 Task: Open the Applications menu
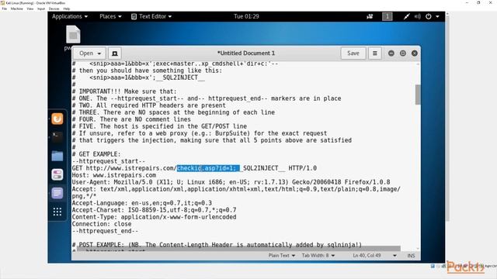[x=70, y=16]
